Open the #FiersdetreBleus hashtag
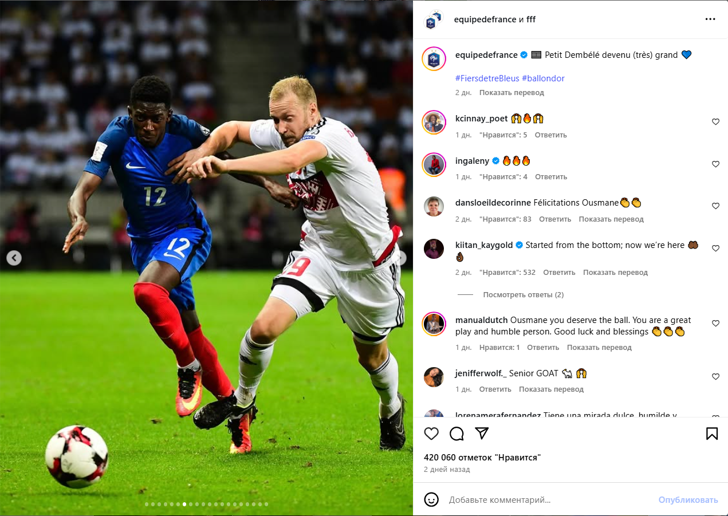Image resolution: width=728 pixels, height=516 pixels. pyautogui.click(x=487, y=78)
